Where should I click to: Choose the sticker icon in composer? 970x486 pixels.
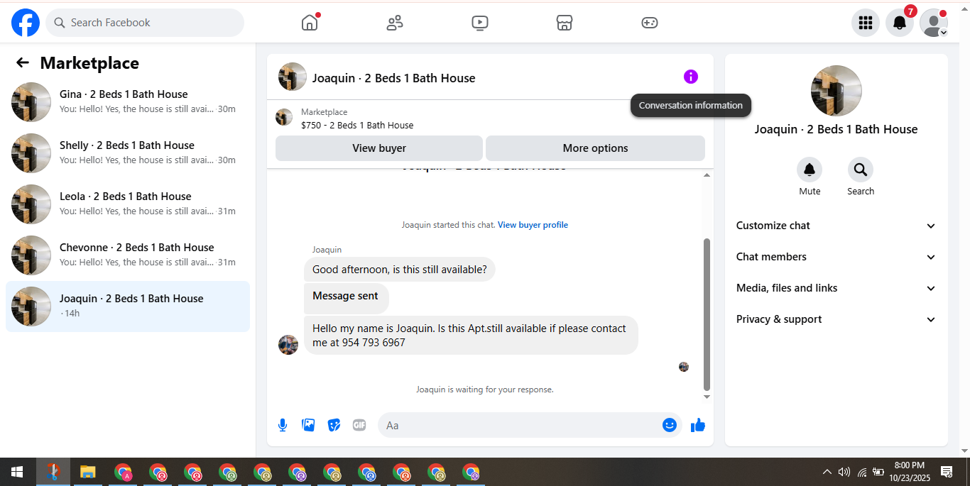click(x=334, y=425)
